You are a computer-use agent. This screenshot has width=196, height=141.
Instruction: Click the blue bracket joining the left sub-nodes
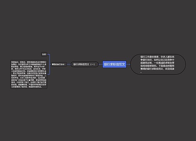coord(49,64)
